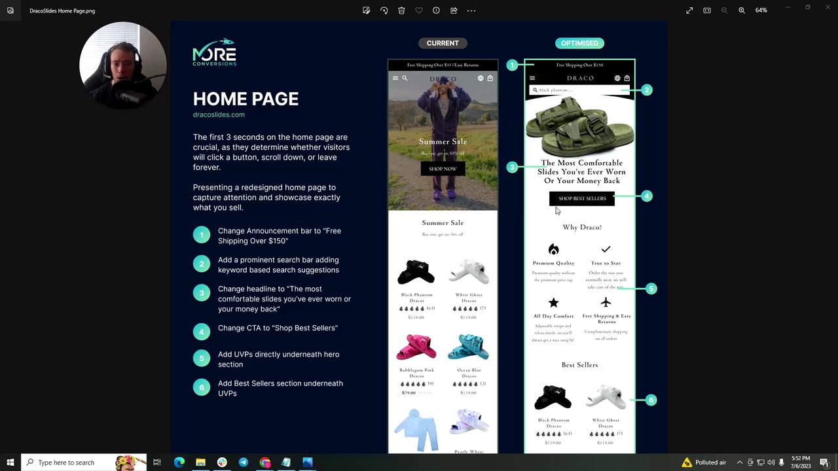Click the cart icon in current mockup
The height and width of the screenshot is (471, 838).
click(x=490, y=78)
